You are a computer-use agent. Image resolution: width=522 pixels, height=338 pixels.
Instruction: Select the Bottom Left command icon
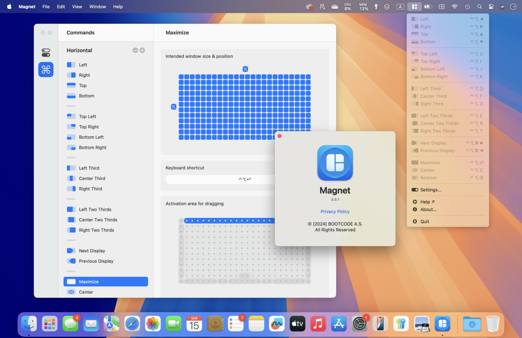tap(71, 137)
